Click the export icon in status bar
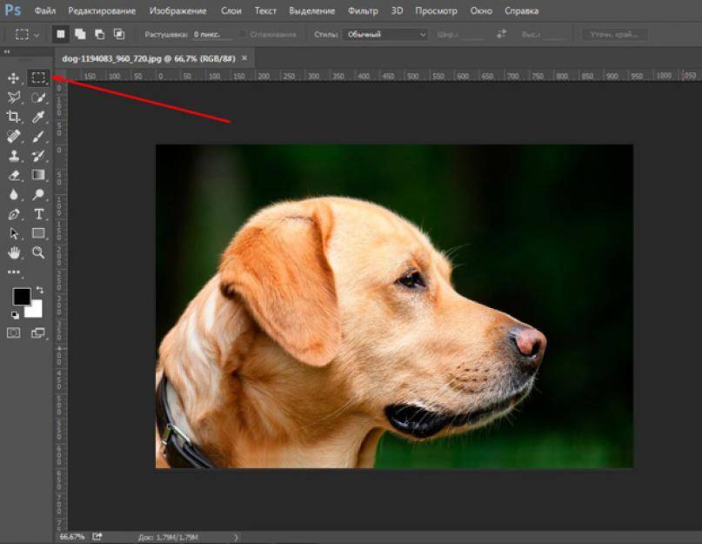The image size is (702, 544). [97, 536]
